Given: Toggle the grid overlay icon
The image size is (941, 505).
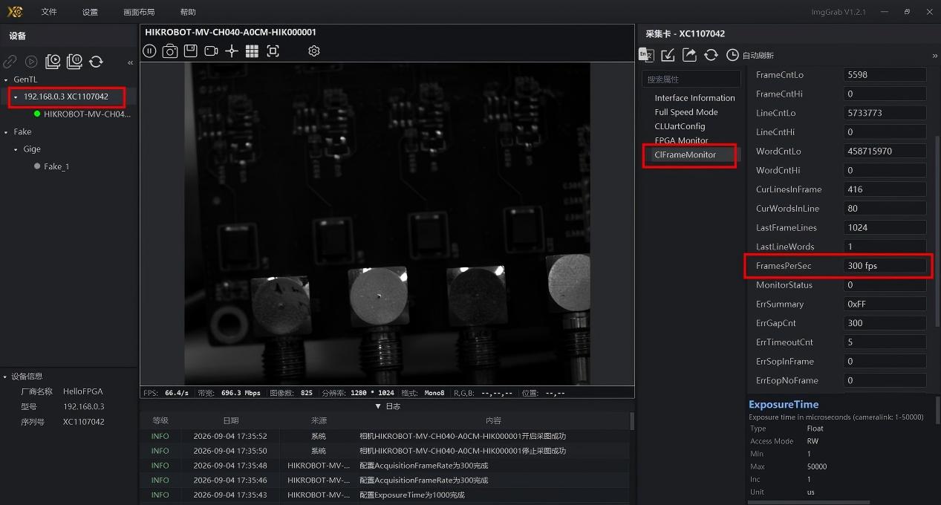Looking at the screenshot, I should click(252, 50).
